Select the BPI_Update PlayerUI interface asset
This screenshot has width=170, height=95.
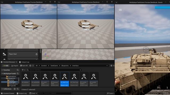[x=84, y=79]
